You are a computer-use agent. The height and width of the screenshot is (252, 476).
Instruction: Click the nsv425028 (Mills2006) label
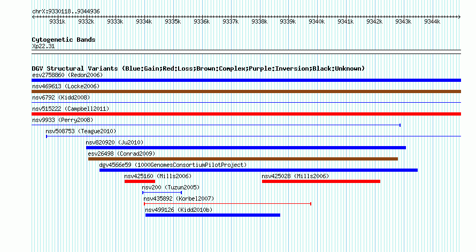295,176
